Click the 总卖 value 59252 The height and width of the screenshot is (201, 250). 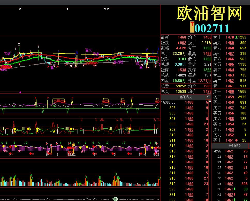[x=181, y=86]
